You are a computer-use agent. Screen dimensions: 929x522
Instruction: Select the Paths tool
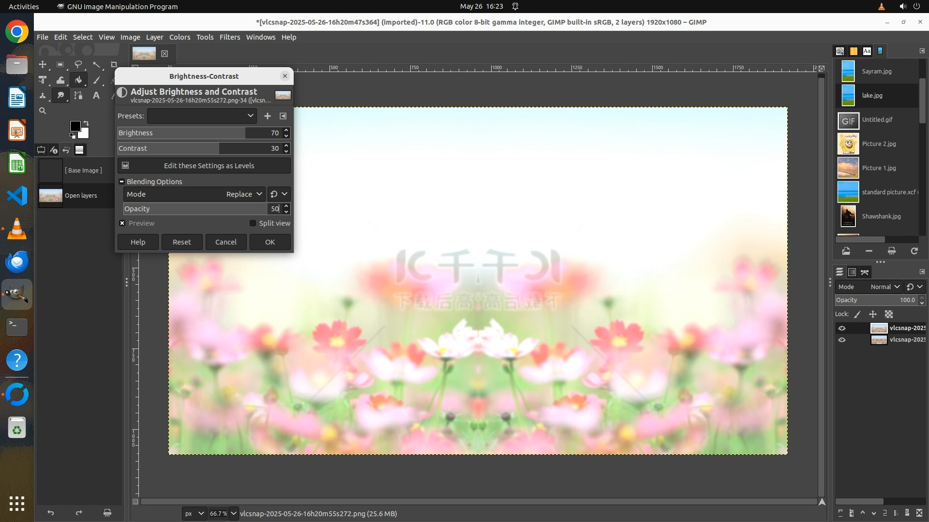(78, 96)
